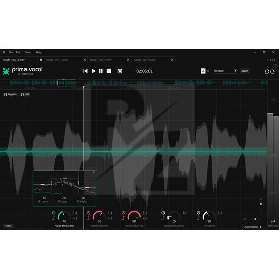Click Room Reduction automation curve icon
Viewport: 279px width, 279px height.
coord(89,218)
